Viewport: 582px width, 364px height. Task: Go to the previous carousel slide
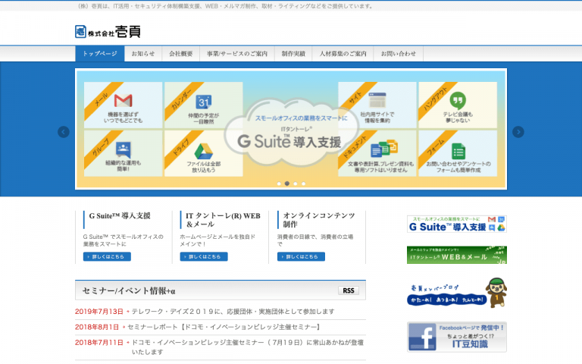click(64, 132)
